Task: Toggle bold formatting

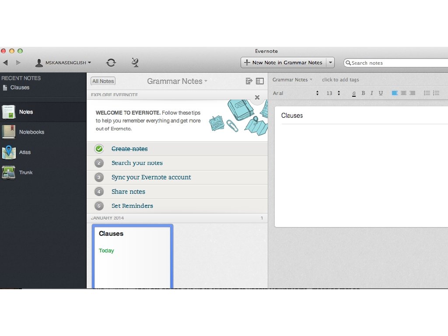Action: (363, 93)
